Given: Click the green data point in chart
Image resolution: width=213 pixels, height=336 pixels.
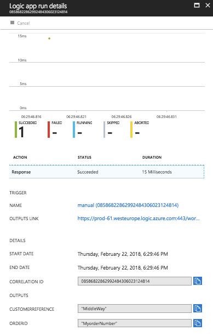Looking at the screenshot, I should (49, 38).
